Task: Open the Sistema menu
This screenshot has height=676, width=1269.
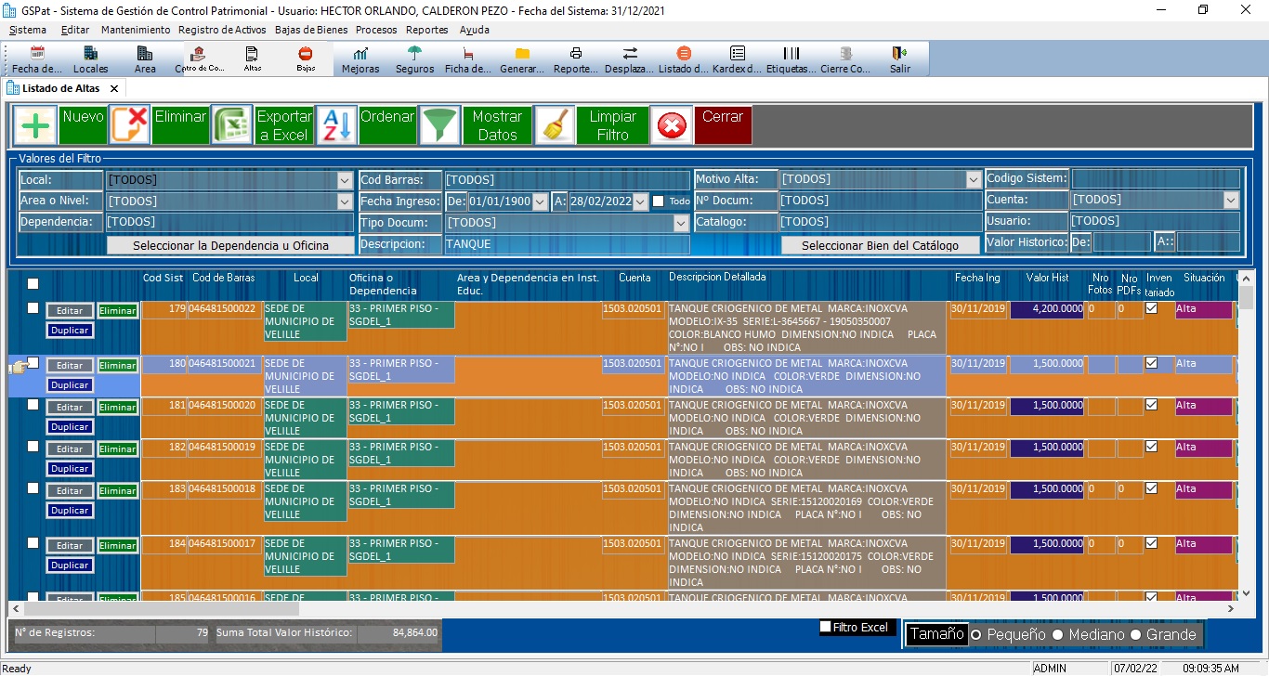Action: (x=28, y=30)
